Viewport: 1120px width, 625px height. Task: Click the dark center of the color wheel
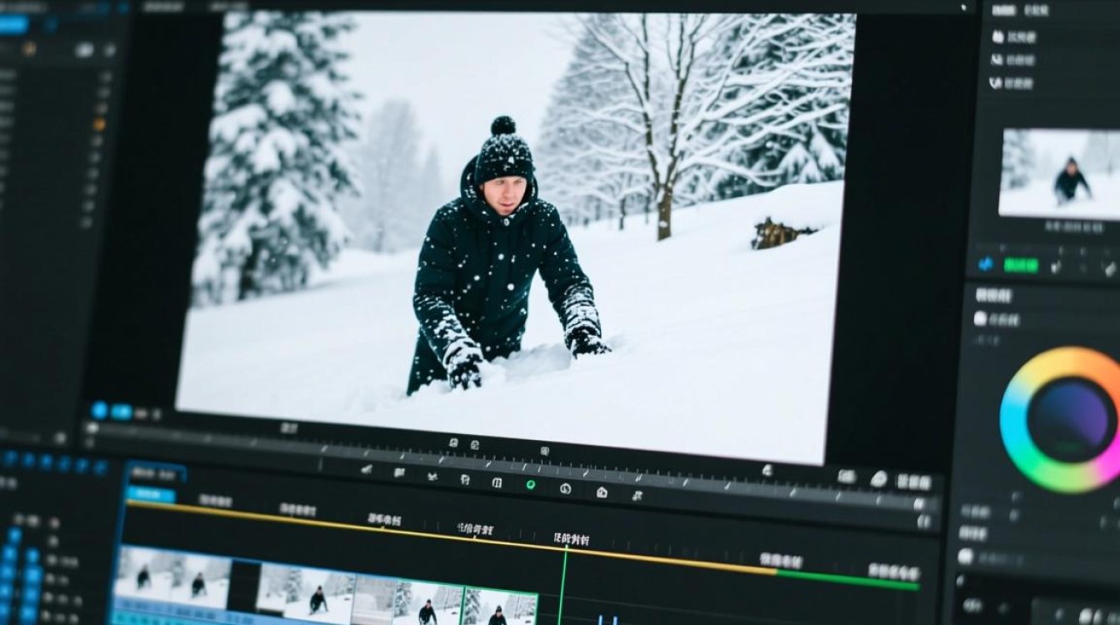coord(1072,419)
